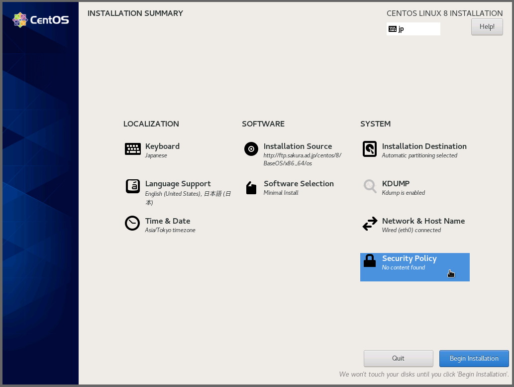Image resolution: width=514 pixels, height=387 pixels.
Task: Choose the Asia/Tokyo timezone entry
Action: pos(170,230)
